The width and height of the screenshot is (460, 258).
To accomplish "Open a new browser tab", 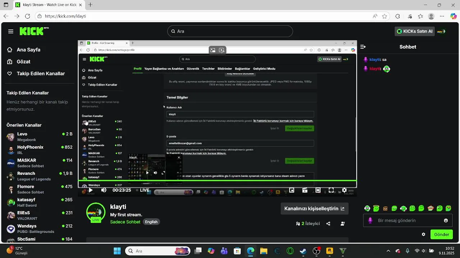I will 91,5.
